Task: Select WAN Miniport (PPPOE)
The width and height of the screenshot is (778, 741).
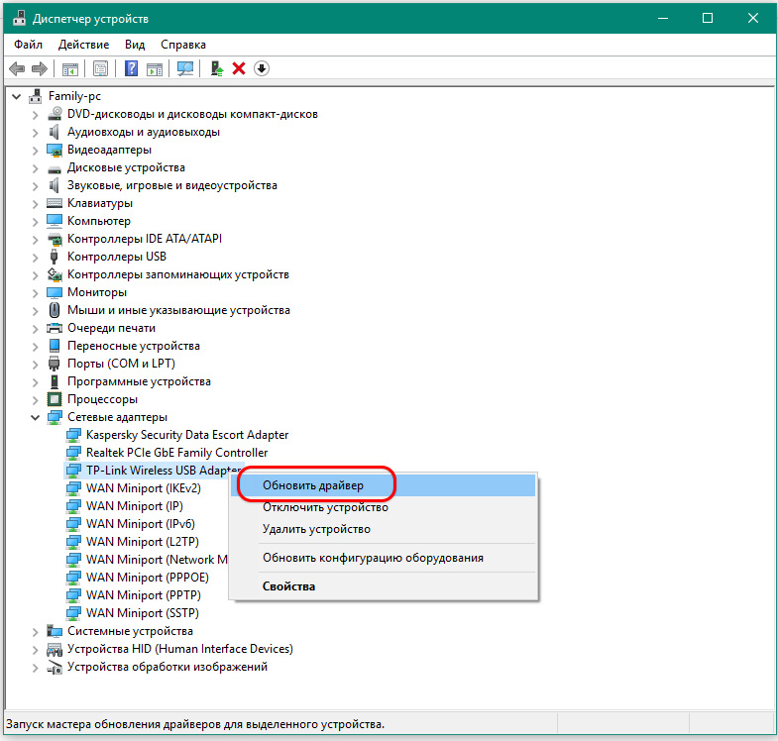Action: point(148,578)
